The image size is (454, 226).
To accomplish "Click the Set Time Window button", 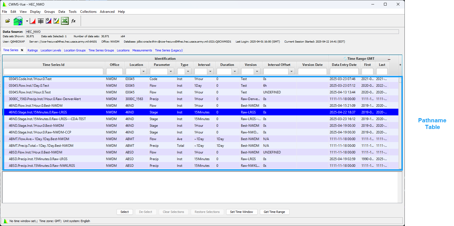I will click(x=241, y=212).
